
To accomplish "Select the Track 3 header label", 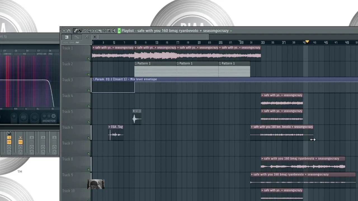I will pos(67,80).
